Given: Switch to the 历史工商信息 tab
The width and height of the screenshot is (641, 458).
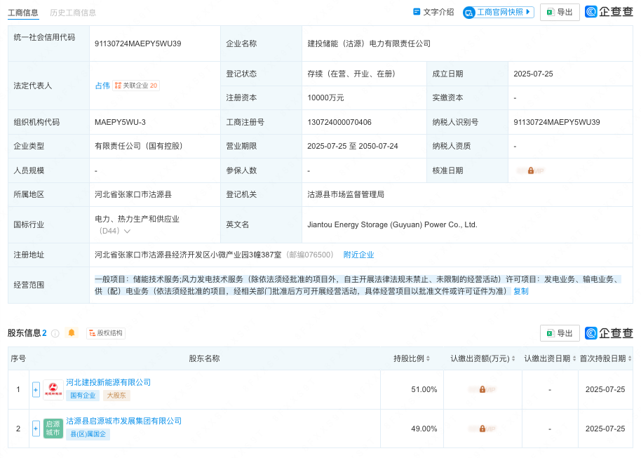Looking at the screenshot, I should coord(73,13).
